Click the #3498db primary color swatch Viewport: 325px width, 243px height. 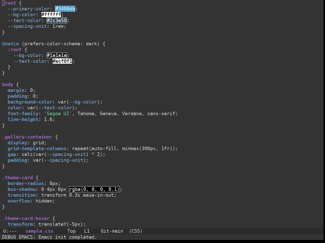65,9
